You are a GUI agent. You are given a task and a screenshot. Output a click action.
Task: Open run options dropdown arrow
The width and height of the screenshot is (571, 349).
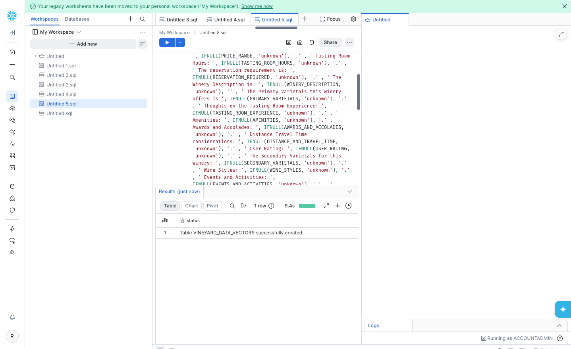point(180,42)
